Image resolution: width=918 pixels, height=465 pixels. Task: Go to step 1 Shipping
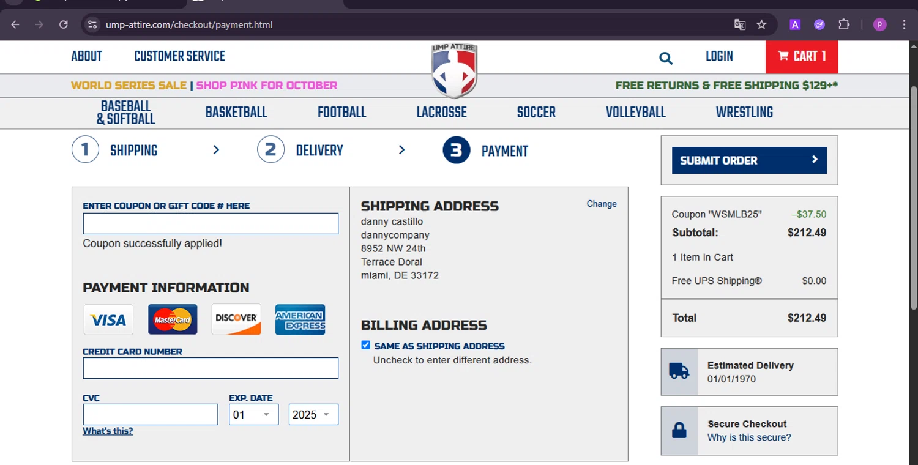click(x=114, y=151)
